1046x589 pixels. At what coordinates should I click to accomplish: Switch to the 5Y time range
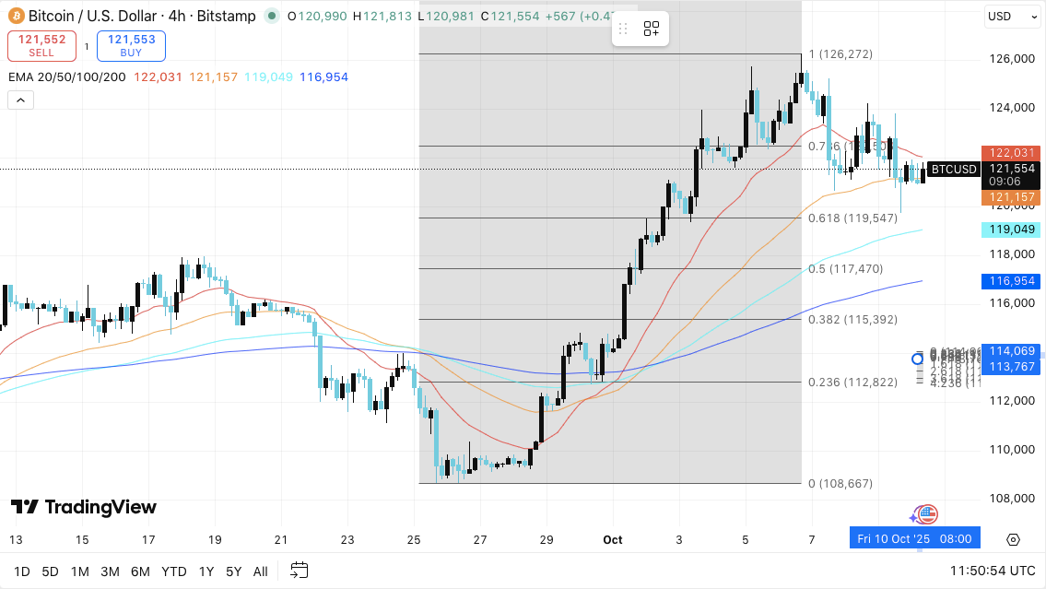point(234,571)
